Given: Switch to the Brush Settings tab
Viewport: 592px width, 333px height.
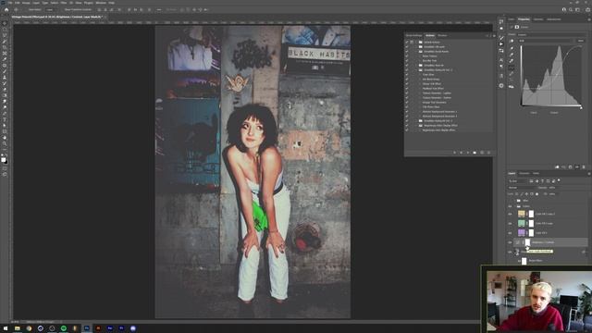Looking at the screenshot, I should pyautogui.click(x=414, y=35).
